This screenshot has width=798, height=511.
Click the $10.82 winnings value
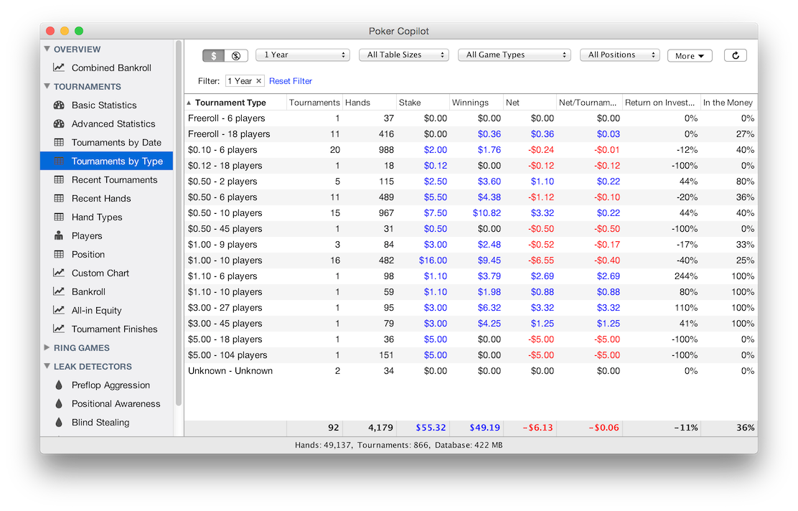[487, 212]
